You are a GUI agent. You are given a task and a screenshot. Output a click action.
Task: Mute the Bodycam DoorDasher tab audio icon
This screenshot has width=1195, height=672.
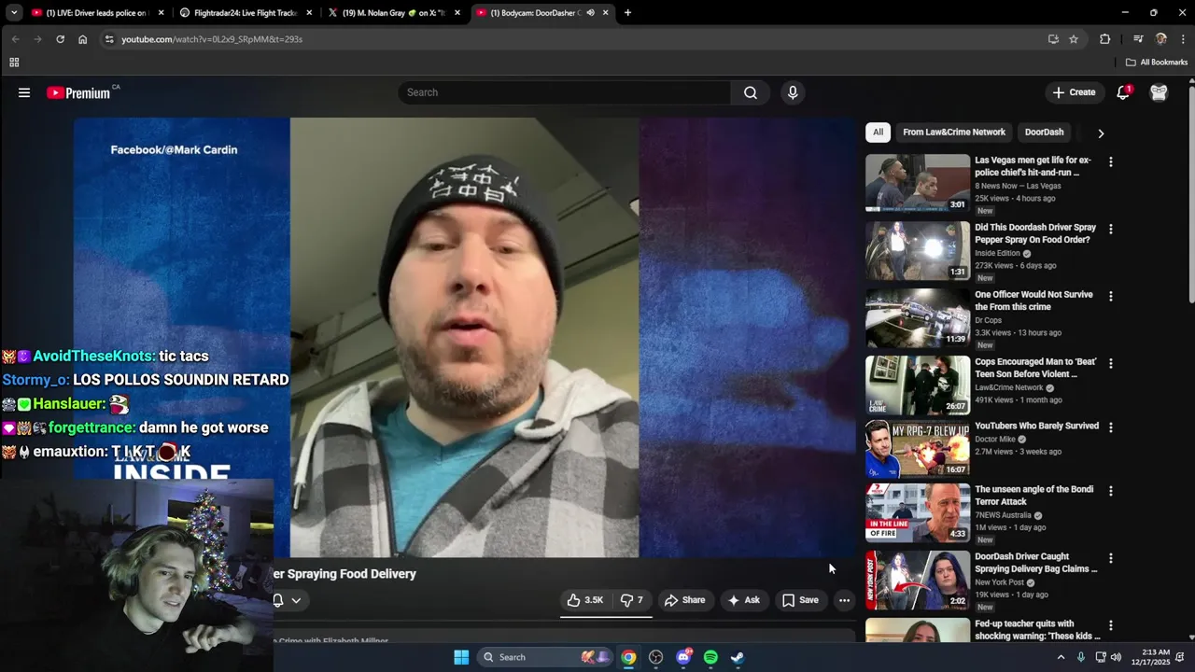click(590, 13)
